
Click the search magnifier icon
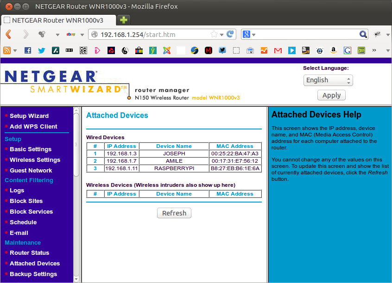click(x=363, y=34)
